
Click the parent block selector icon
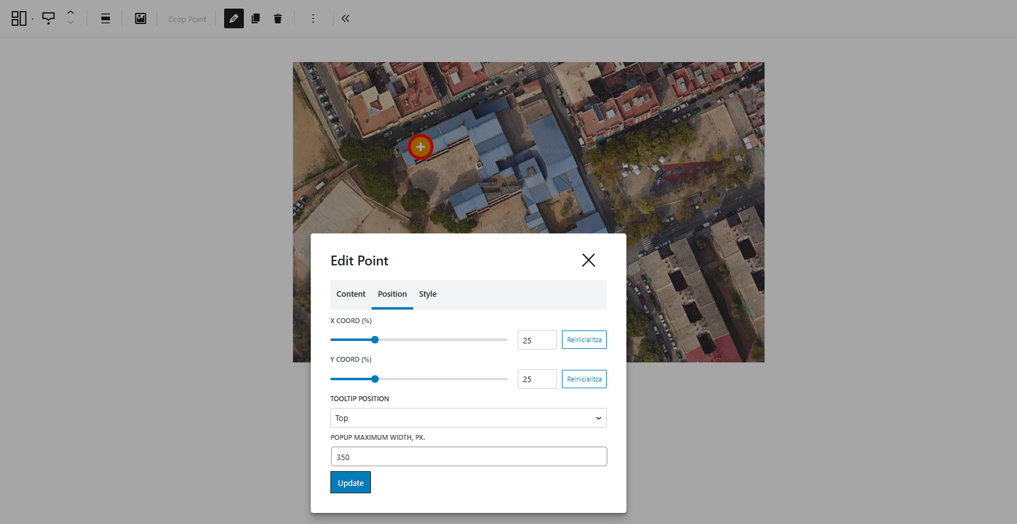18,18
